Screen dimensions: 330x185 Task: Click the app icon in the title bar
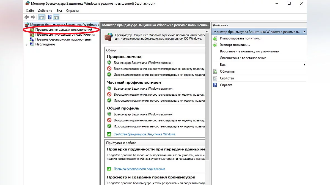point(27,4)
